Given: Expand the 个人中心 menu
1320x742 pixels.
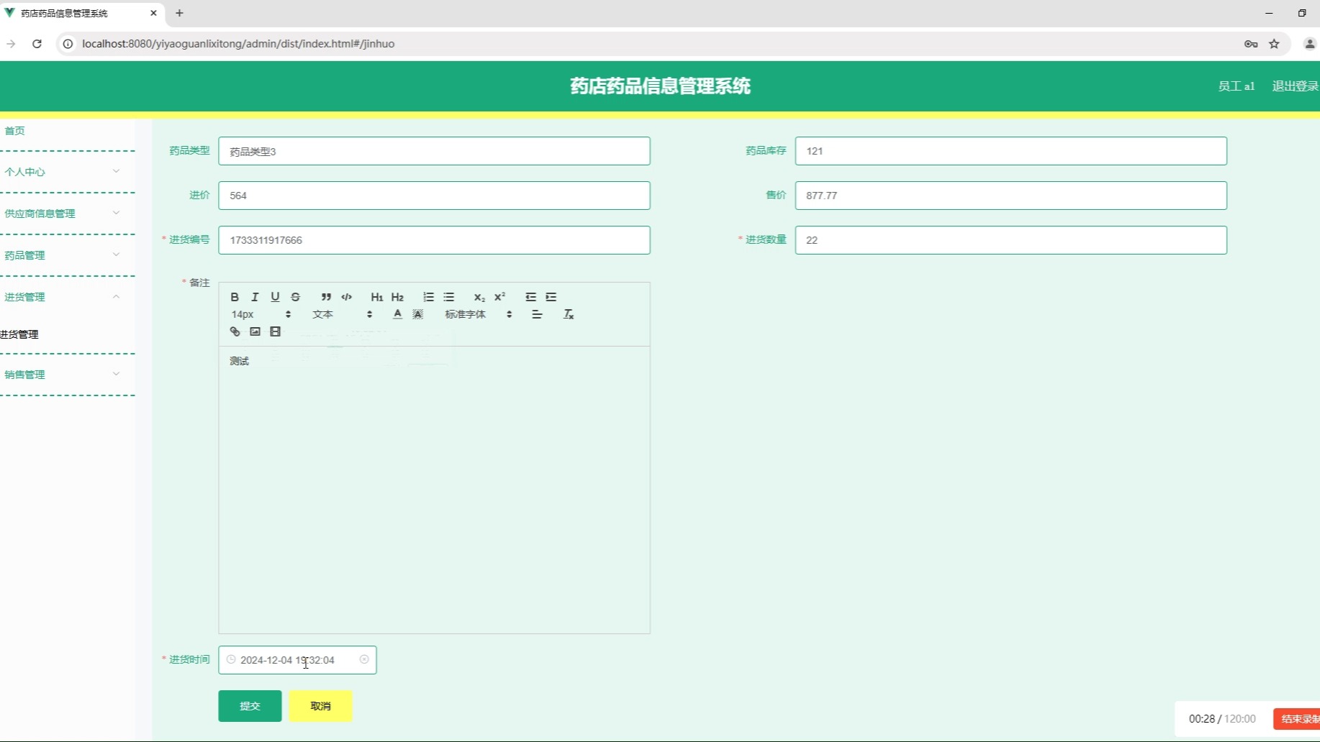Looking at the screenshot, I should point(67,172).
